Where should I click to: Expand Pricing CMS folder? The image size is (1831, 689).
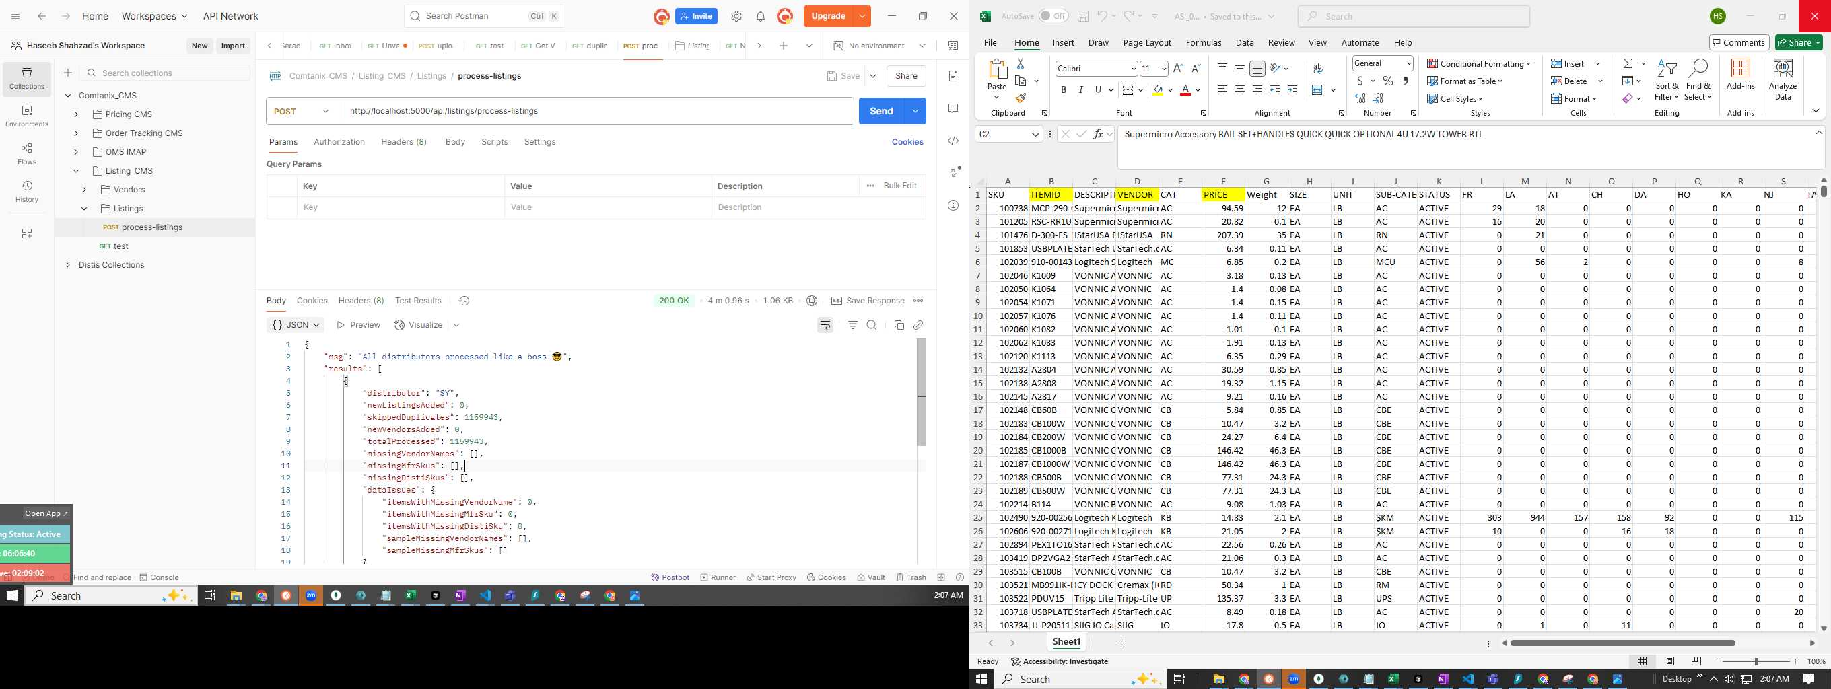tap(76, 114)
